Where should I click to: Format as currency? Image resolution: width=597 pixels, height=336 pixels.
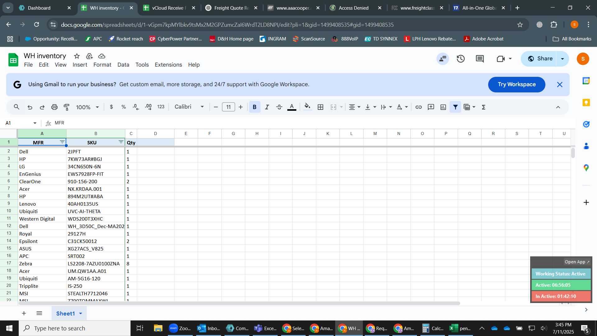point(111,107)
